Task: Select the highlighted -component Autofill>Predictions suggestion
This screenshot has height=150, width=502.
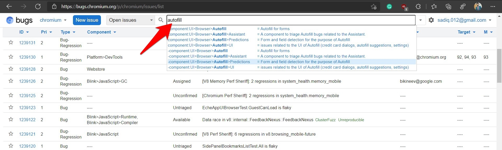Action: [x=209, y=62]
